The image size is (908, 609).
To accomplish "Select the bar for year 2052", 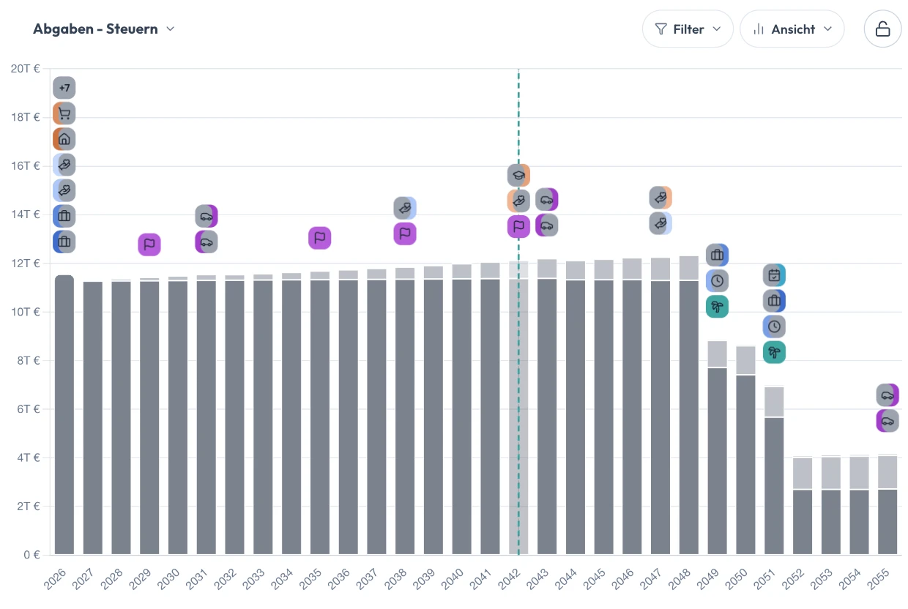I will (803, 507).
